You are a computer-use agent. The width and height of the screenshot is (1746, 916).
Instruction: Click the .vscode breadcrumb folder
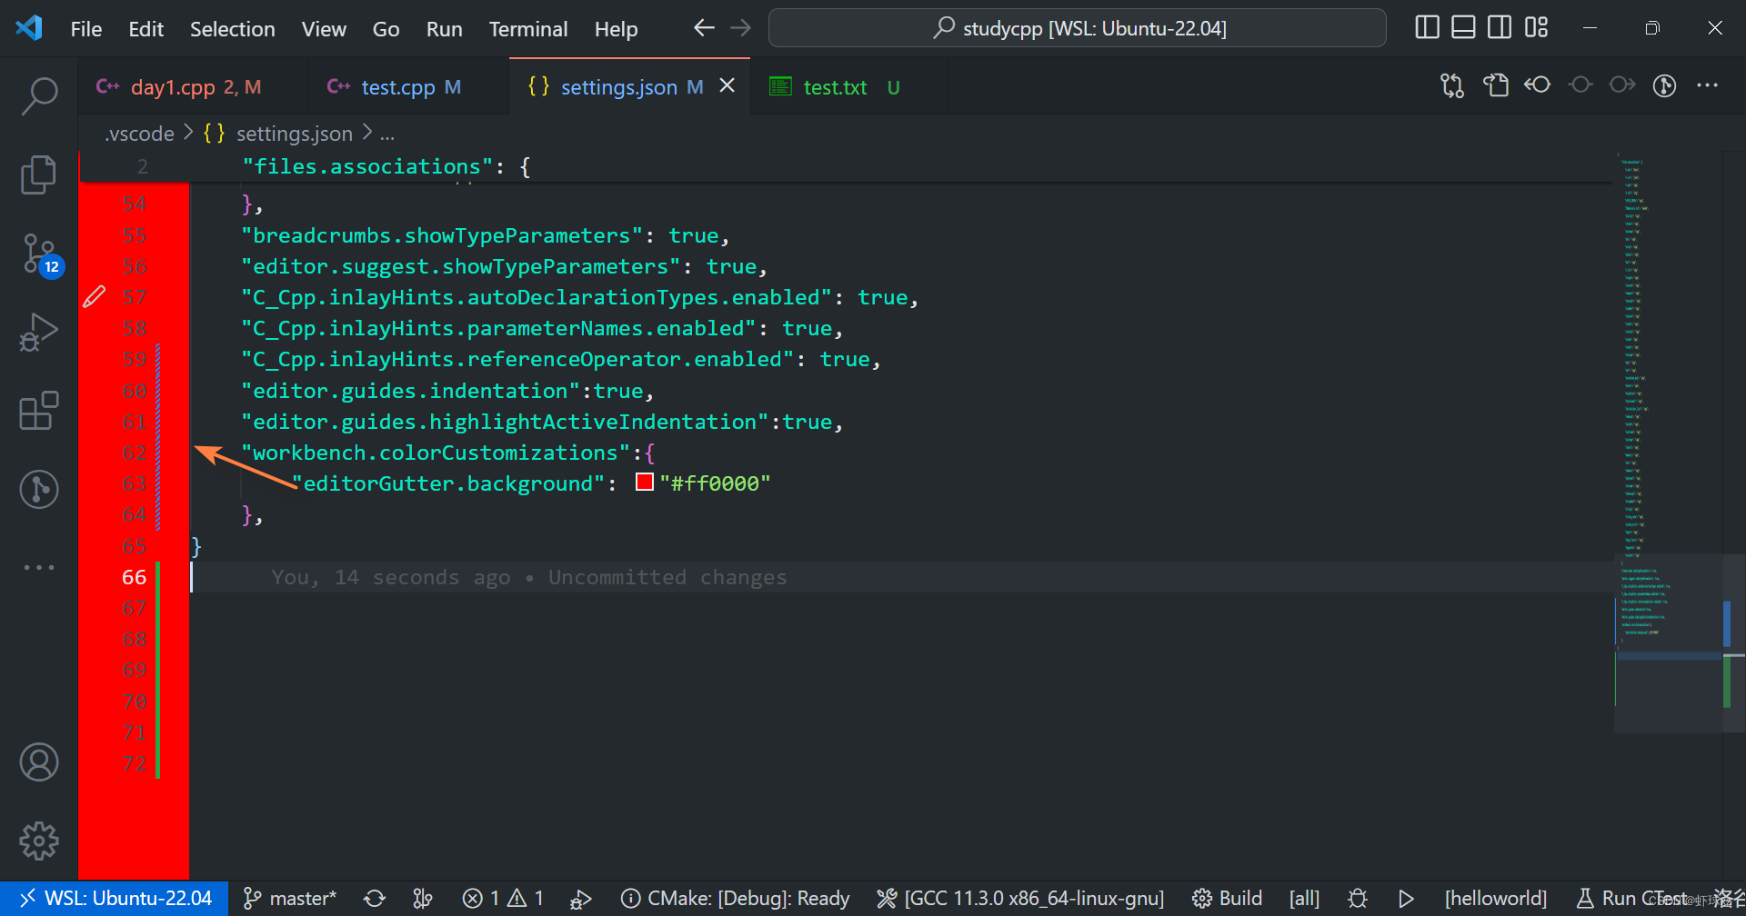click(x=140, y=134)
